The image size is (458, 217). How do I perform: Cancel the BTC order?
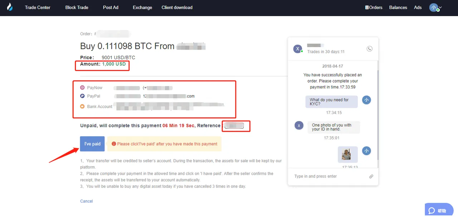pos(87,201)
